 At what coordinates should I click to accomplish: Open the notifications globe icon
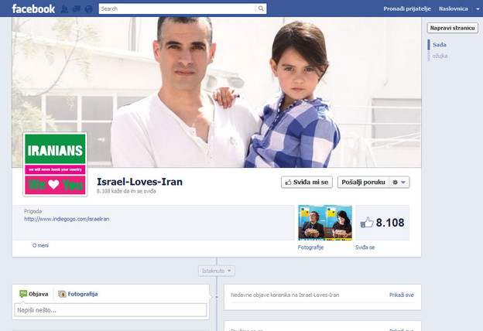pos(88,9)
